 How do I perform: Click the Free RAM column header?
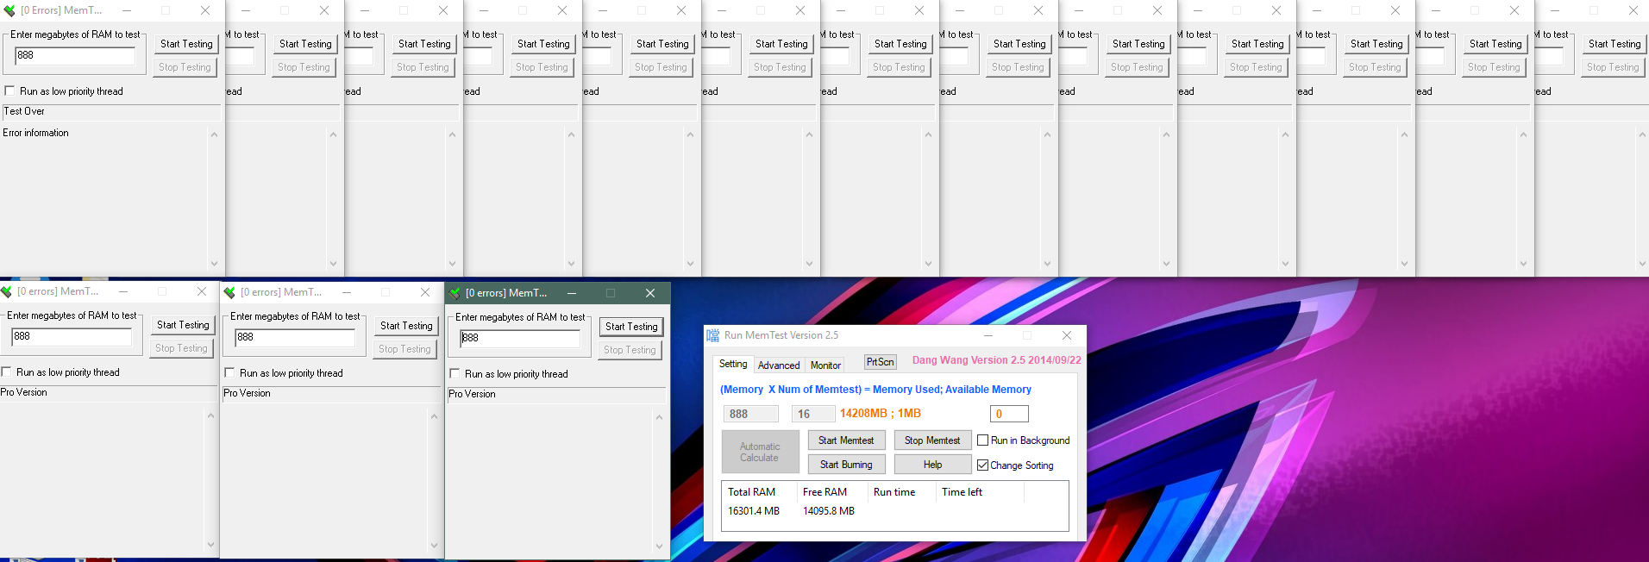[824, 492]
